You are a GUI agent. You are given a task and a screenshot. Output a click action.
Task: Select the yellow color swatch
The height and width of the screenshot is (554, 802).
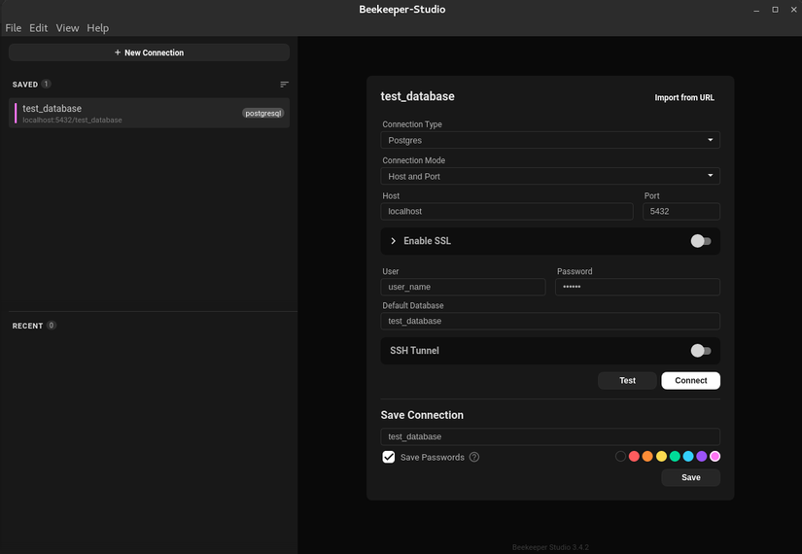[661, 456]
